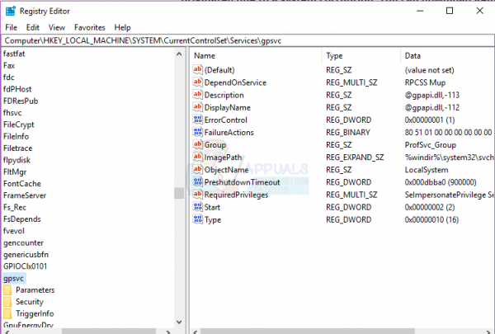Click the tree pane scroll up arrow
Image resolution: width=495 pixels, height=334 pixels.
[x=179, y=54]
